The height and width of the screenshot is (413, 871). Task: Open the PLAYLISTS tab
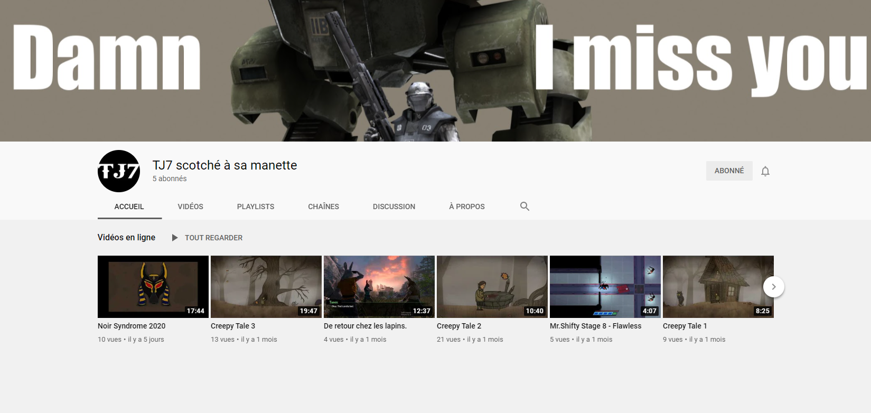pos(256,207)
